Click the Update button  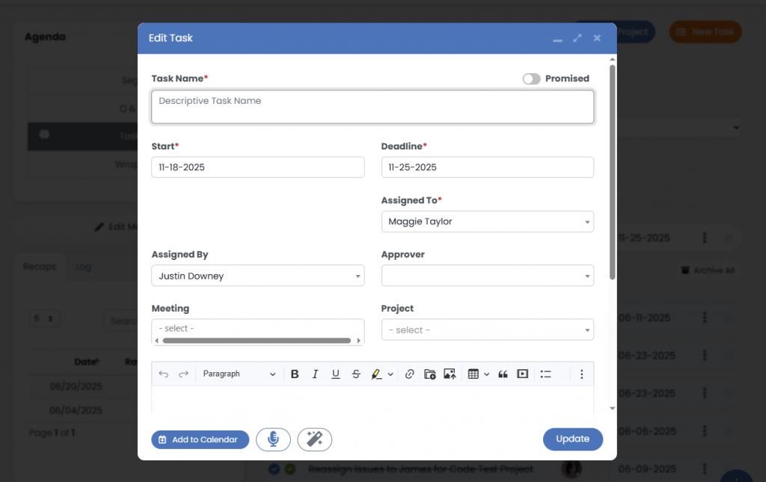(572, 439)
